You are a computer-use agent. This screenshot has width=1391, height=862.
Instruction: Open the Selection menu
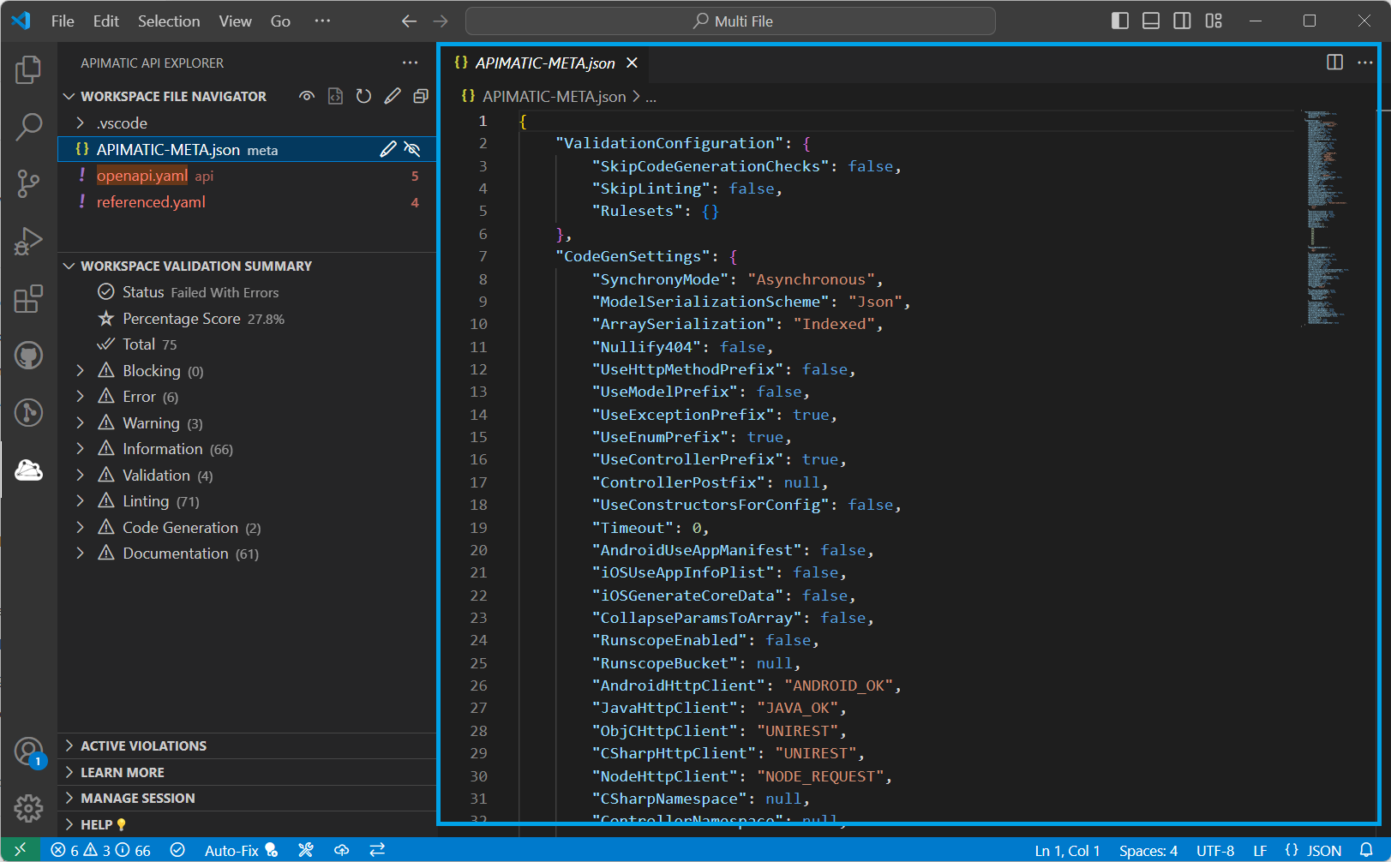(169, 21)
